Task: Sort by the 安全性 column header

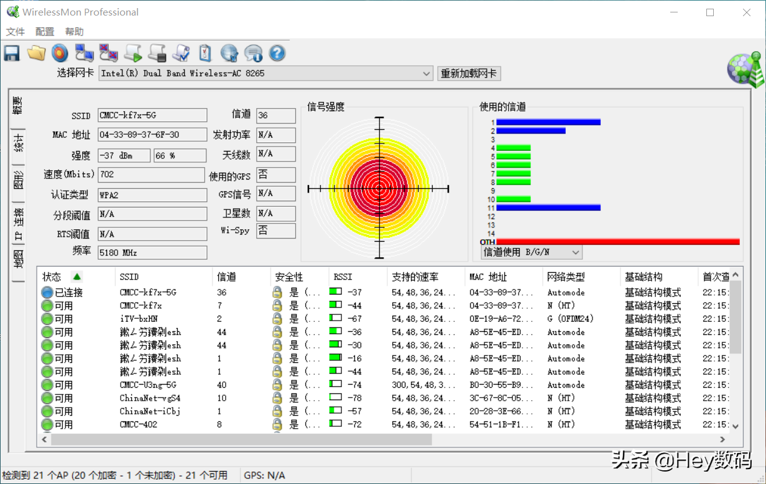Action: pos(300,276)
